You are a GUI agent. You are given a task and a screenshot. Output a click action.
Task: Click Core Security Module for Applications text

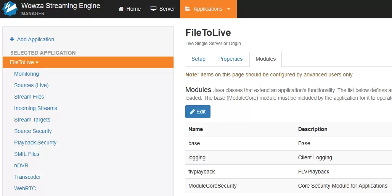pos(342,186)
